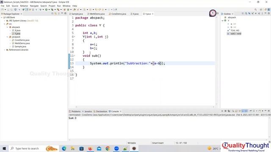Click the 'Type here to search' taskbar box
Screen dimensions: 271x152
tap(34, 148)
